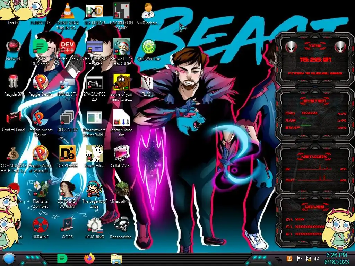Open the CREDIT CARD CHECKER icon
Image resolution: width=355 pixels, height=266 pixels.
pyautogui.click(x=94, y=46)
